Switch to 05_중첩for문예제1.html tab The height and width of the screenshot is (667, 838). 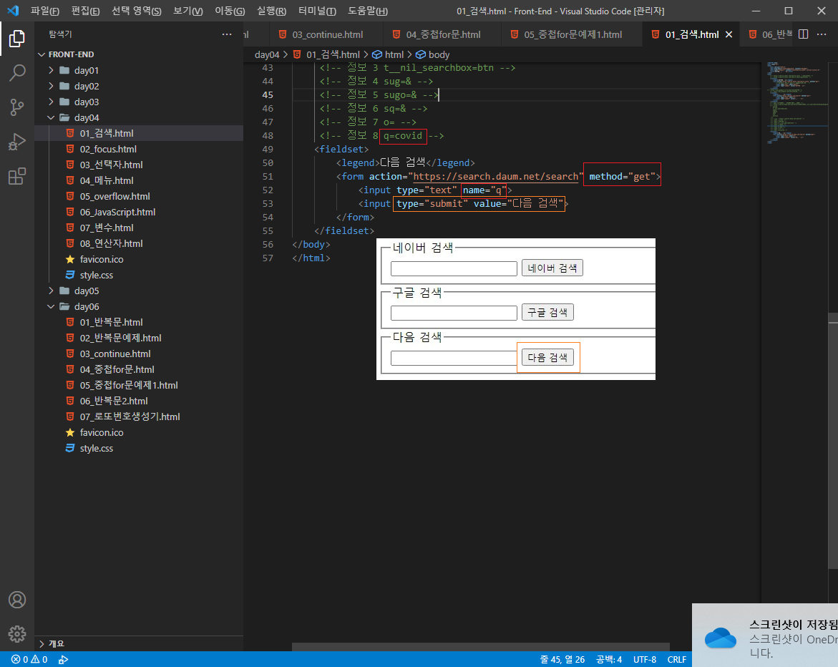click(573, 34)
